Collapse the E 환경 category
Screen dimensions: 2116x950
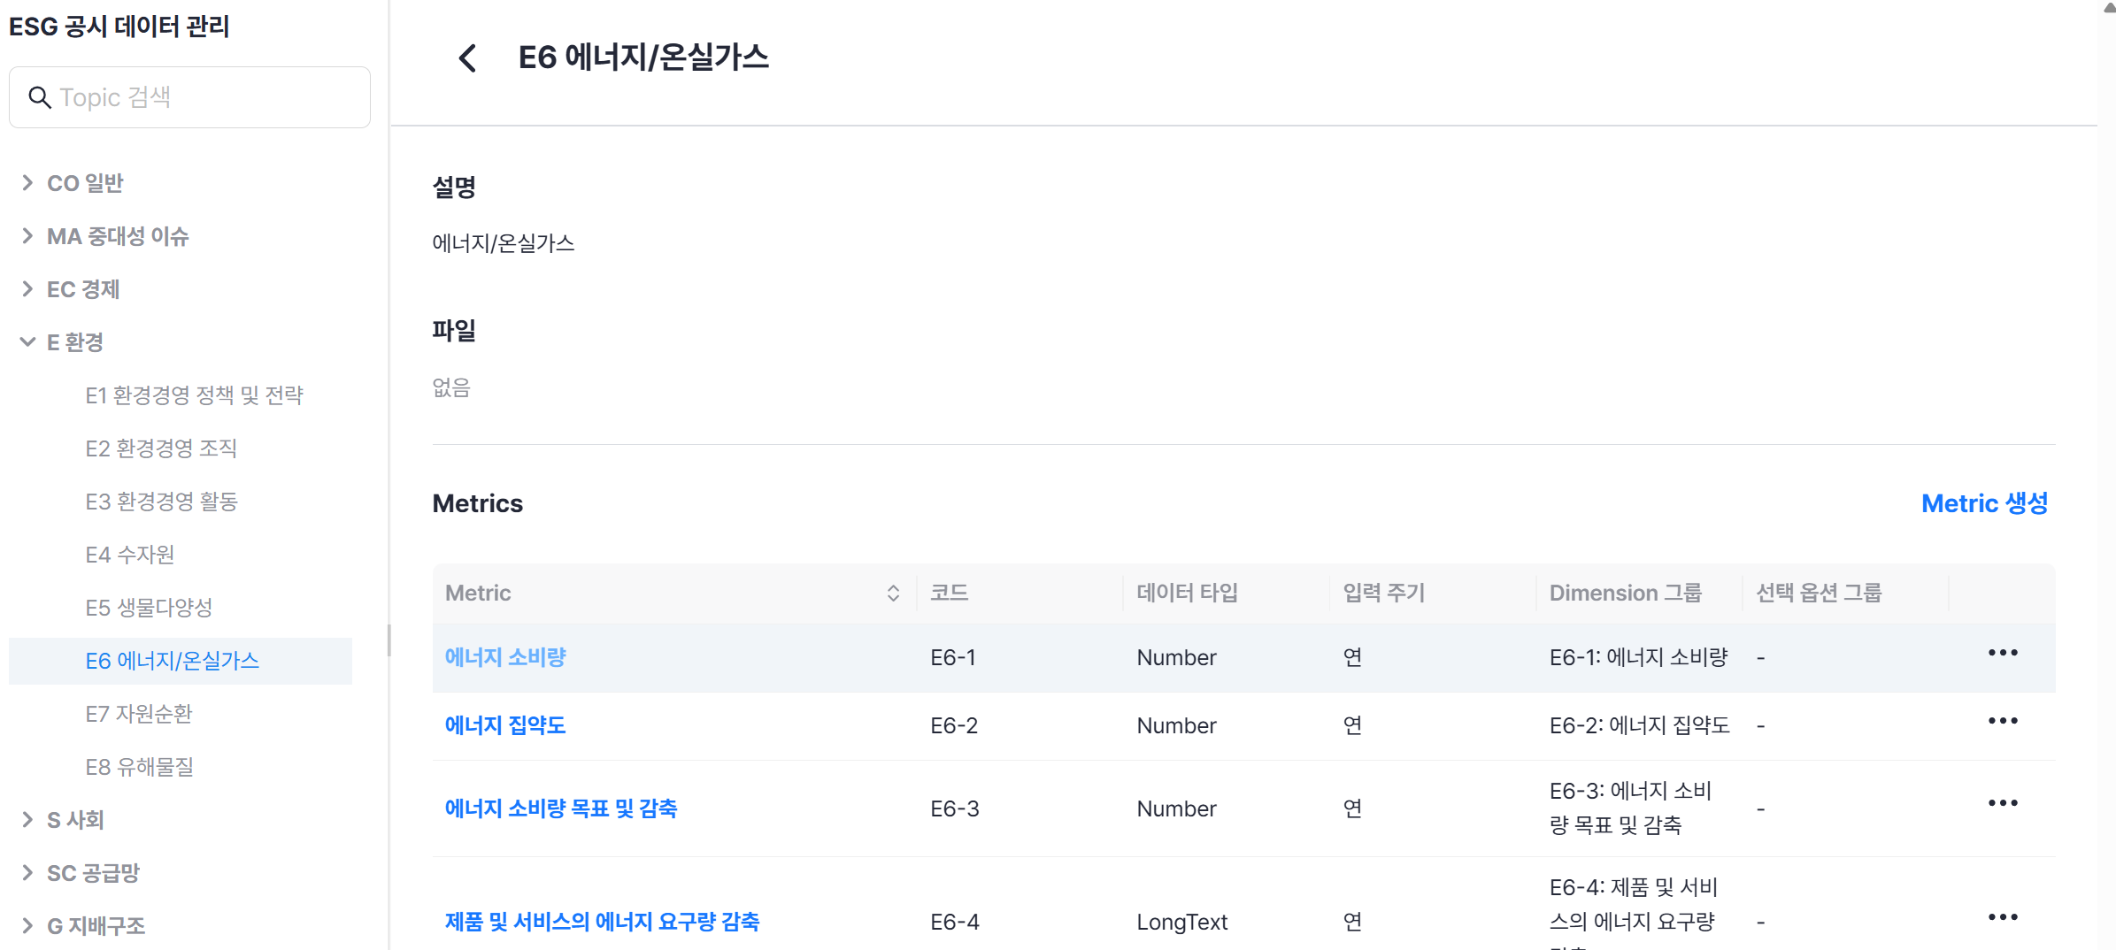pyautogui.click(x=27, y=342)
